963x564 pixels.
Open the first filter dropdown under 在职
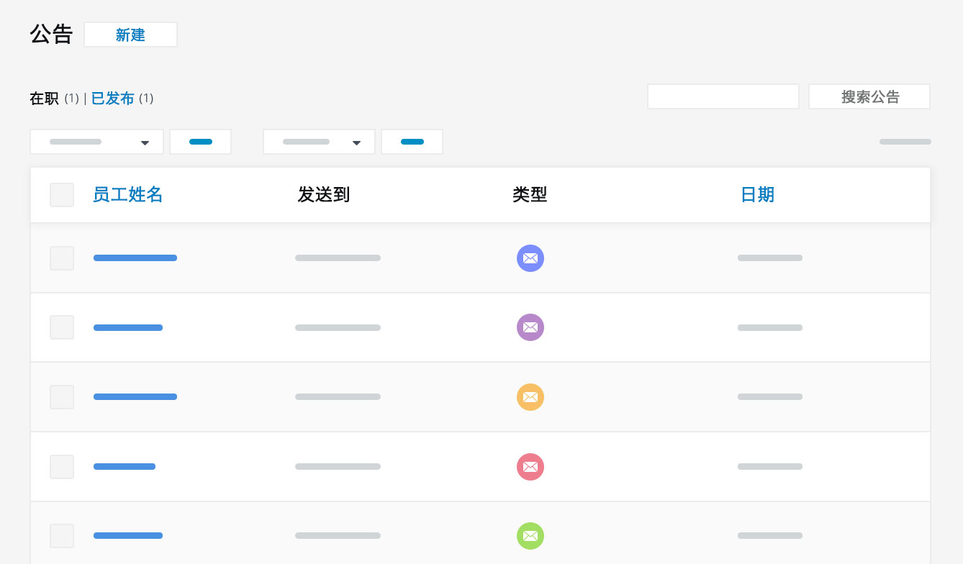96,142
